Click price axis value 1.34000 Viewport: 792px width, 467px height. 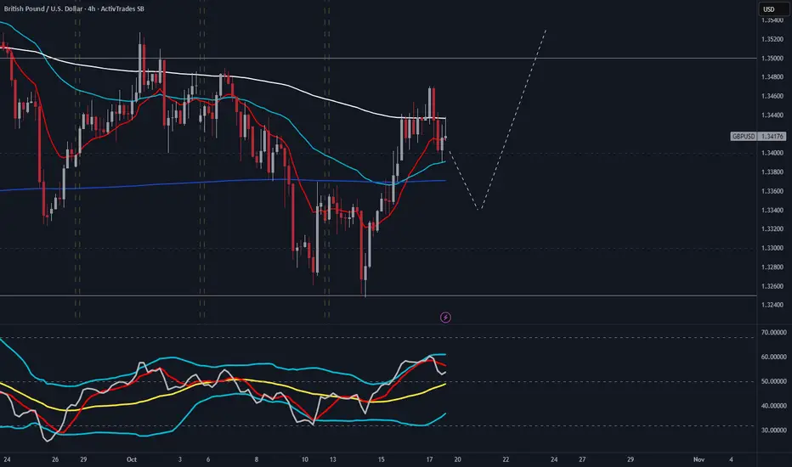click(x=772, y=153)
